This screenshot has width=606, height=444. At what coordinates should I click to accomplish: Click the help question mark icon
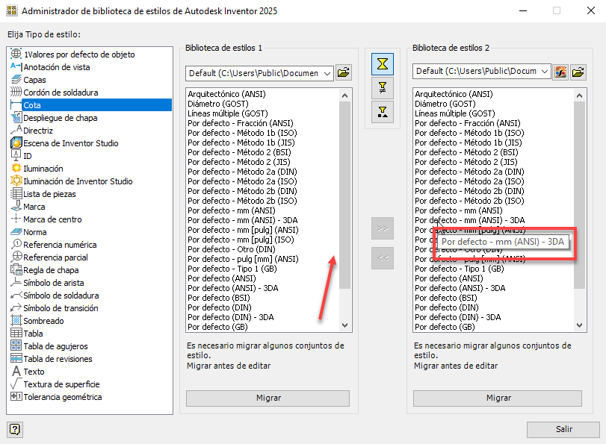15,429
